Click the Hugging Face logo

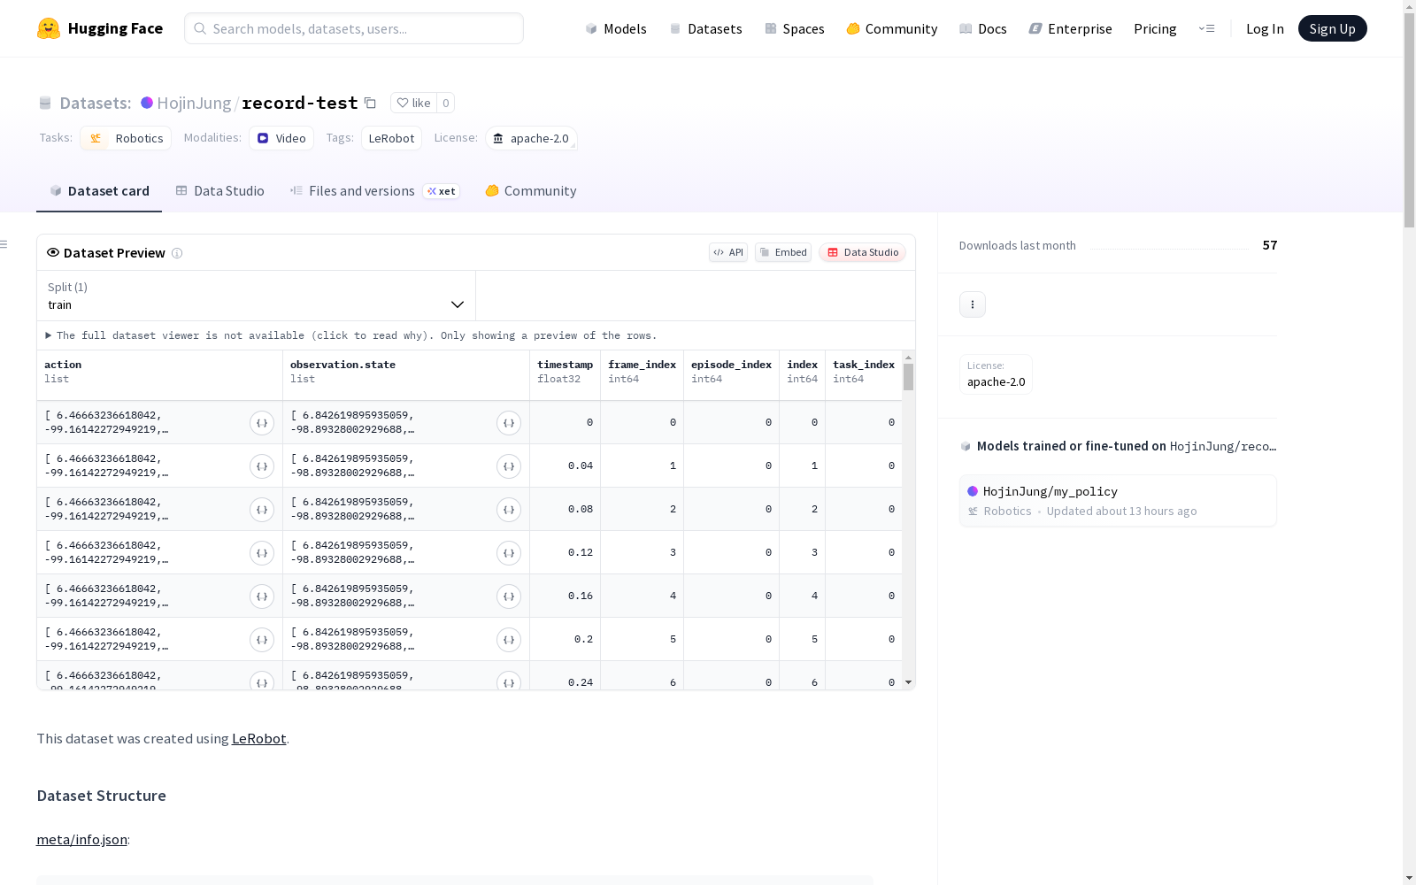pyautogui.click(x=100, y=28)
